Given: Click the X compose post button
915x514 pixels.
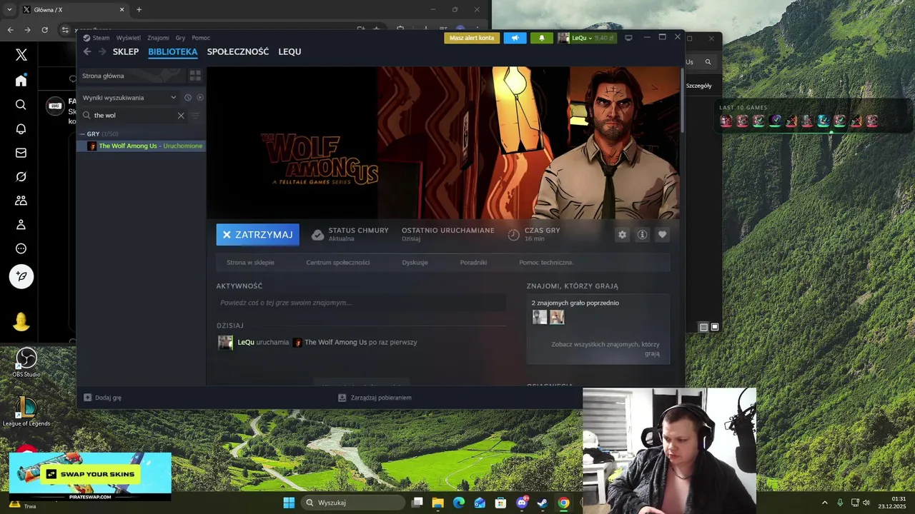Looking at the screenshot, I should click(x=21, y=276).
